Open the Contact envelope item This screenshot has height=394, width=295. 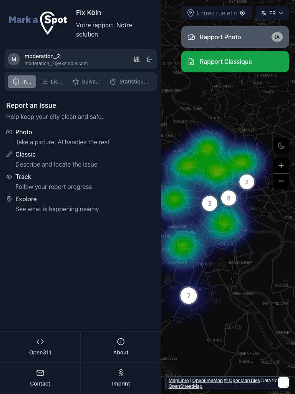[x=40, y=378]
